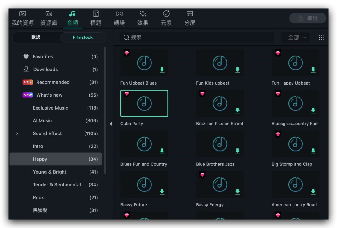Open the 資源庫 stock library tab
Viewport: 337px width, 228px height.
point(49,18)
